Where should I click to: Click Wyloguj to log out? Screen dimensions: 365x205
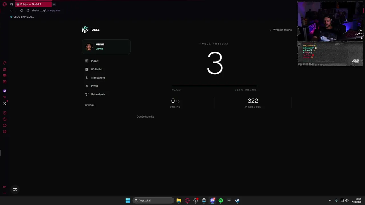point(90,105)
